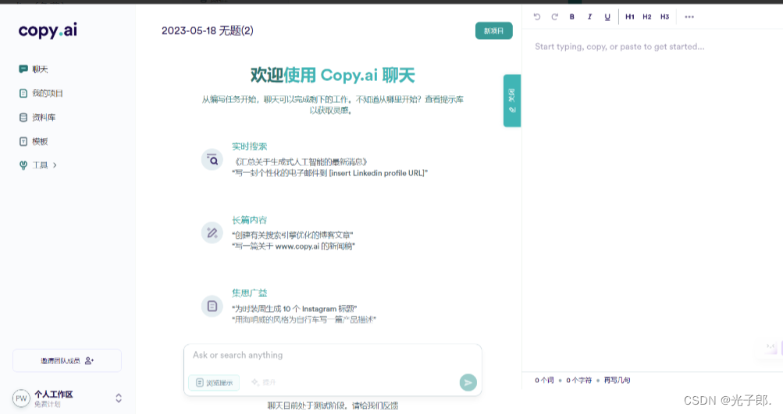The image size is (783, 414).
Task: Click the copy.ai logo
Action: click(x=48, y=31)
